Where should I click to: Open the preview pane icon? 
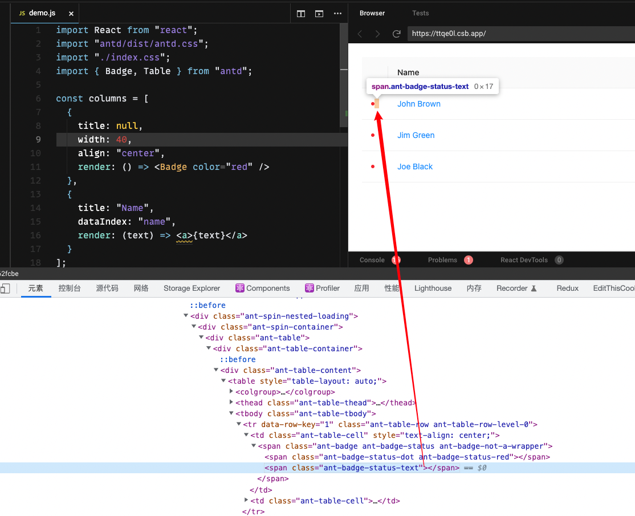[x=319, y=14]
